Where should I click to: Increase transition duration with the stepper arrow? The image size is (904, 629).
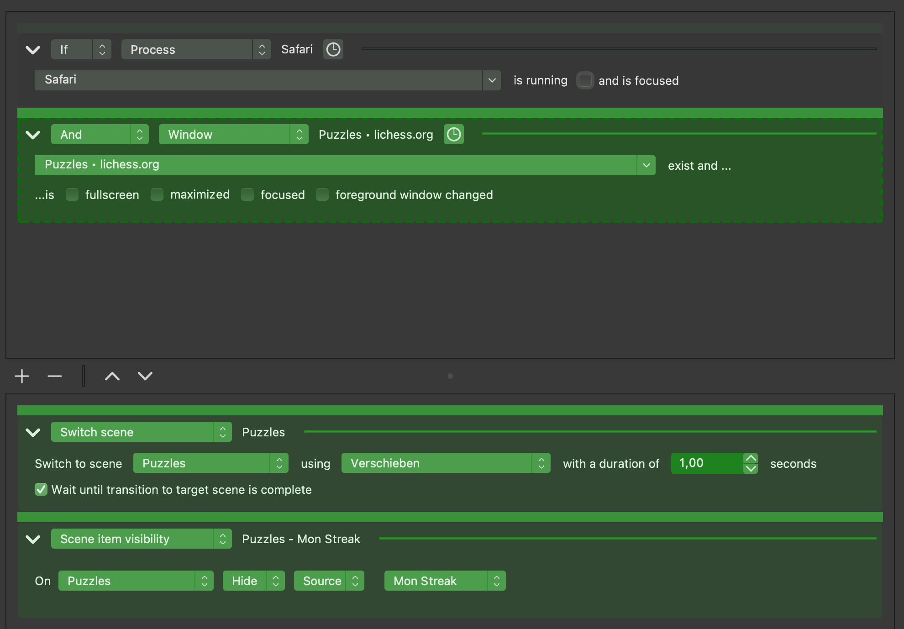750,458
